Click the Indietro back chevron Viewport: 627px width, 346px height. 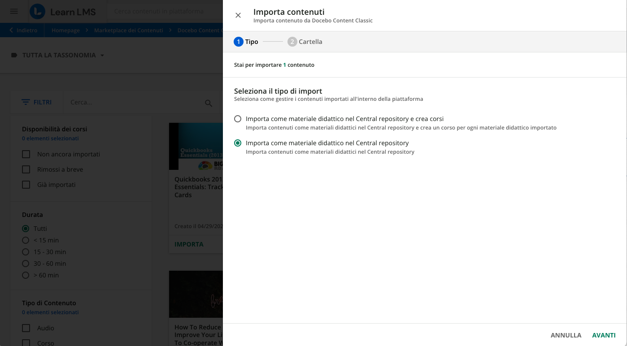11,30
